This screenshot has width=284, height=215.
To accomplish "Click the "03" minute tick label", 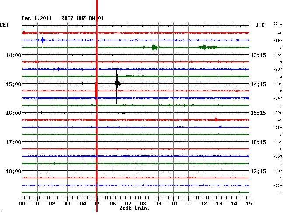I will [x=67, y=204].
